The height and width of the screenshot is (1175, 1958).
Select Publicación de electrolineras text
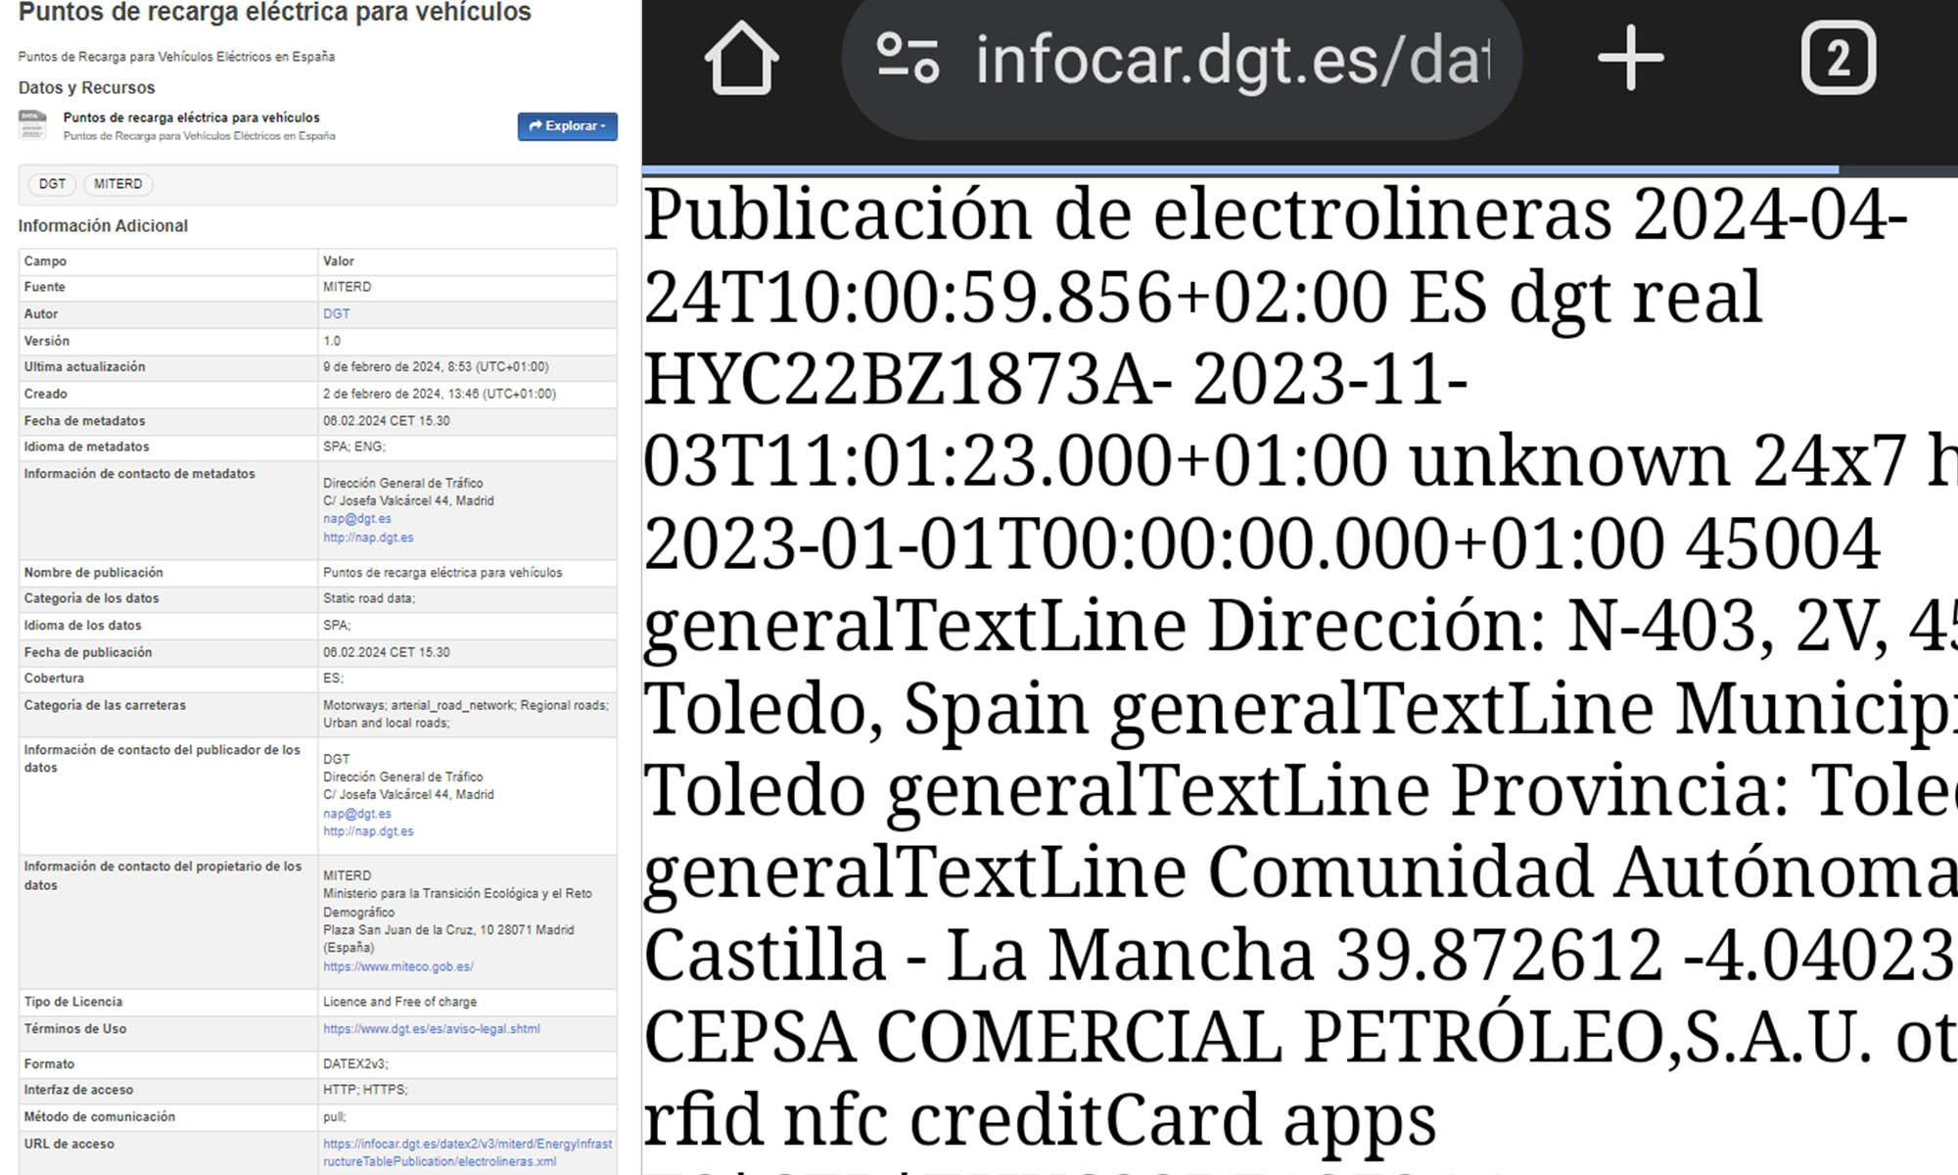pyautogui.click(x=1126, y=213)
